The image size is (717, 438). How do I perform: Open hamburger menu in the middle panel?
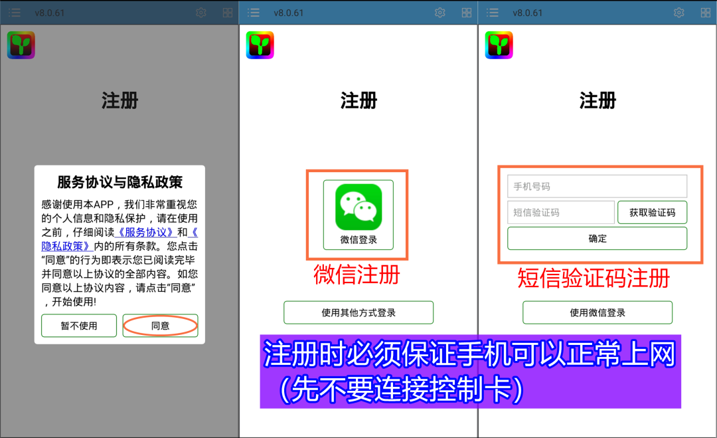coord(254,13)
